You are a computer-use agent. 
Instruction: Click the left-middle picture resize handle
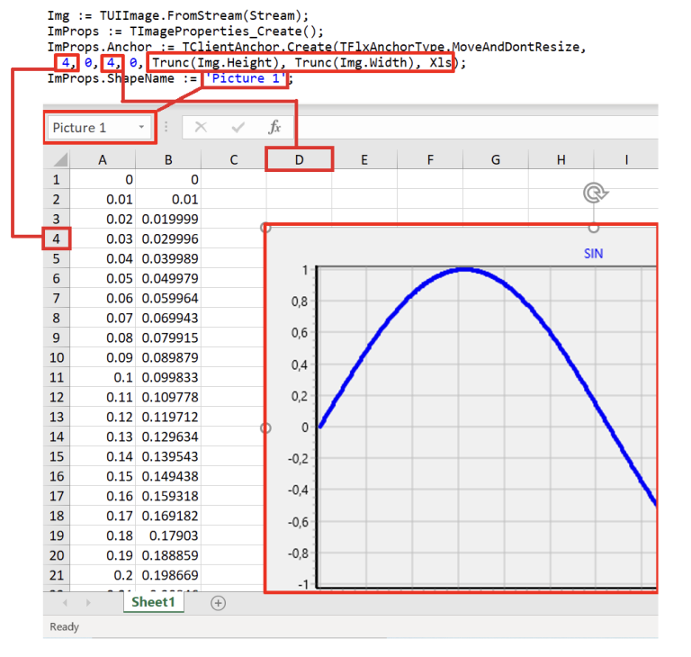click(265, 428)
